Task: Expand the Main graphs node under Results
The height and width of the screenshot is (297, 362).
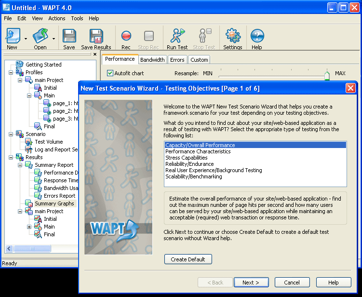Action: pyautogui.click(x=29, y=227)
